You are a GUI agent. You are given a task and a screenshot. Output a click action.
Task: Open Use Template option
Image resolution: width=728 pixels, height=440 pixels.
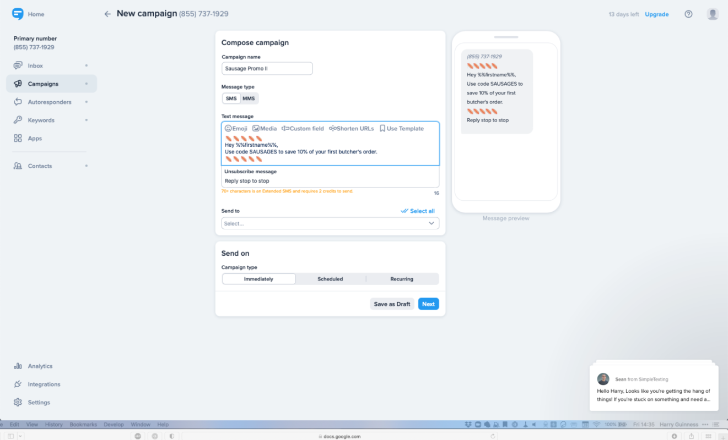(x=402, y=129)
